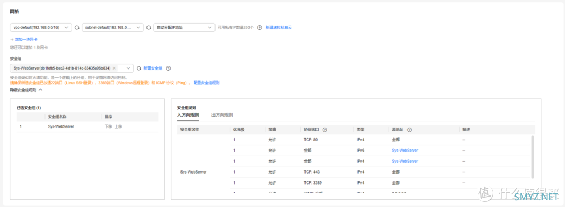Viewport: 565px width, 207px height.
Task: Open help icon beside available private IP count
Action: [259, 27]
